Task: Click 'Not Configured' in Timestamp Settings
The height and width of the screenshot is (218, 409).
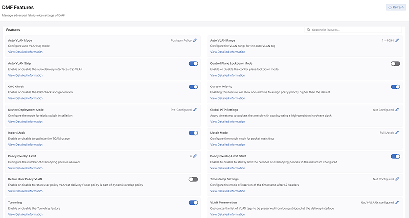Action: (383, 179)
